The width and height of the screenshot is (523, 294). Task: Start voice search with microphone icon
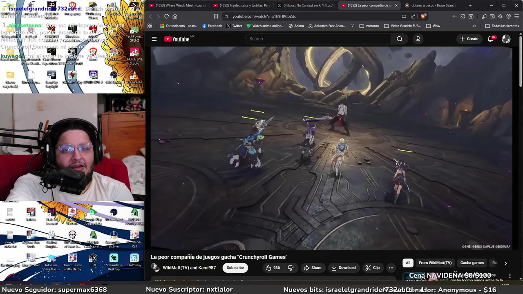coord(418,39)
